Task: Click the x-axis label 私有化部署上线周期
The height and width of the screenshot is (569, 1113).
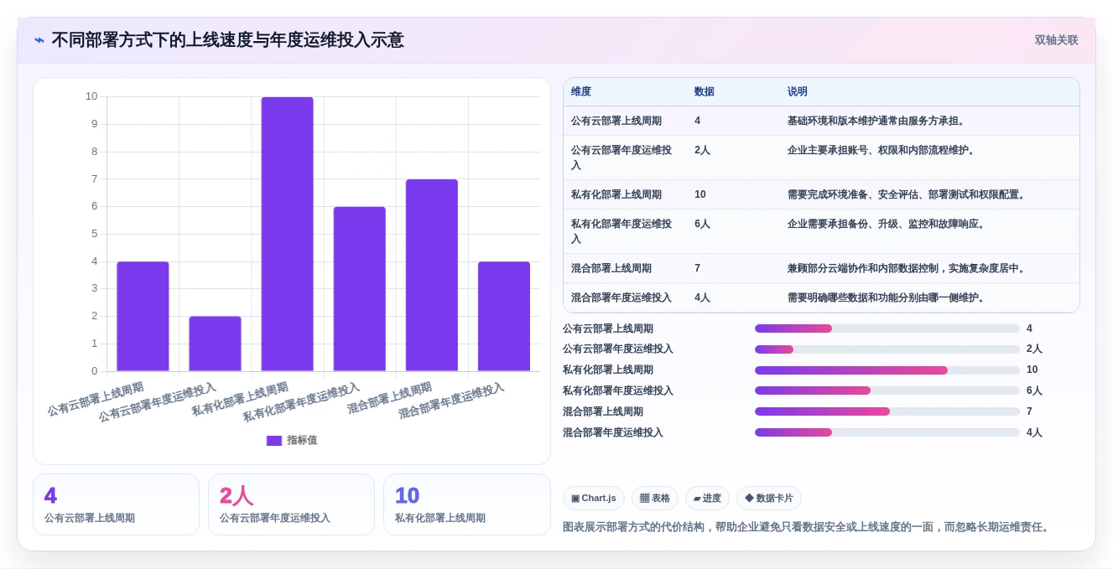Action: point(240,399)
